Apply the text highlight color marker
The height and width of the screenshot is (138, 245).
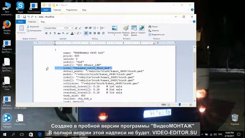(x=78, y=33)
